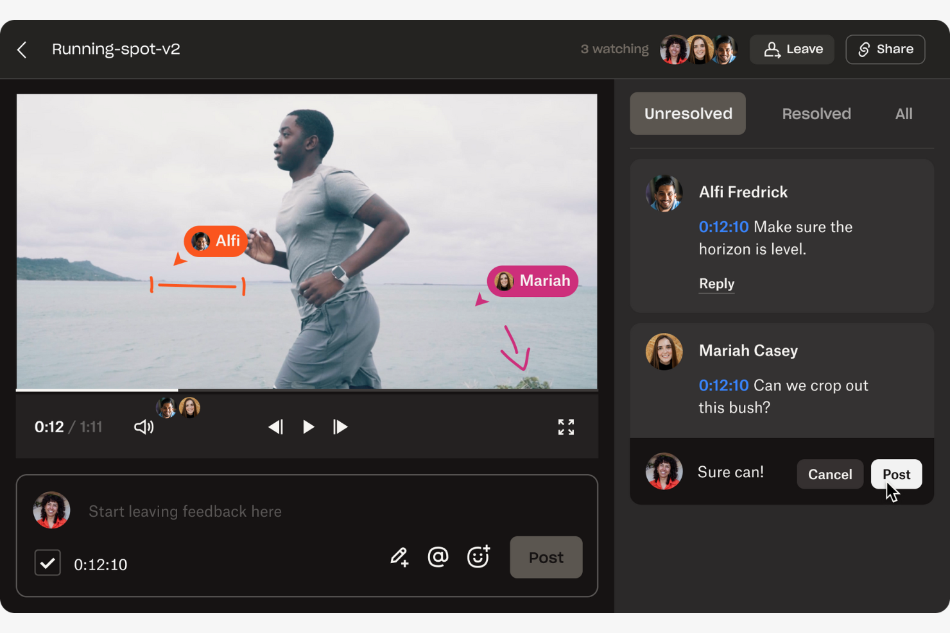The width and height of the screenshot is (950, 633).
Task: Select the All comments filter
Action: coord(903,114)
